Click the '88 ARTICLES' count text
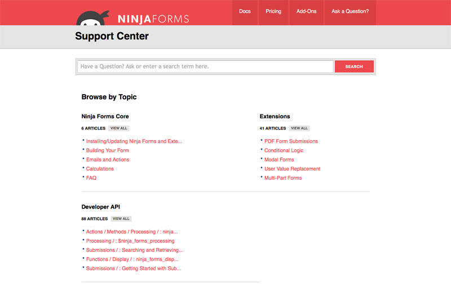This screenshot has height=298, width=451. click(x=94, y=219)
